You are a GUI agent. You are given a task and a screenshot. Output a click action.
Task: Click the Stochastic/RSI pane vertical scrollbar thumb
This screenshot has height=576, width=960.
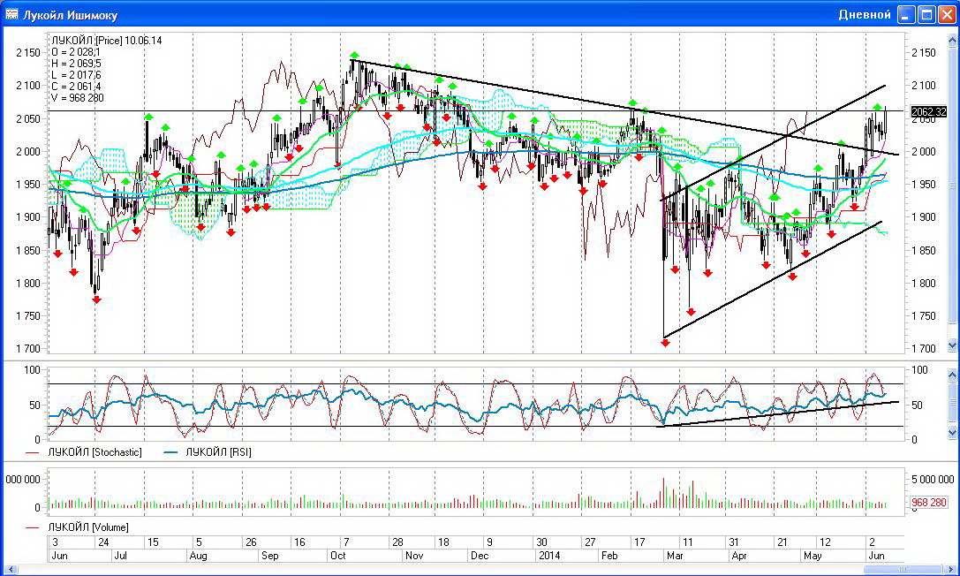pyautogui.click(x=953, y=403)
